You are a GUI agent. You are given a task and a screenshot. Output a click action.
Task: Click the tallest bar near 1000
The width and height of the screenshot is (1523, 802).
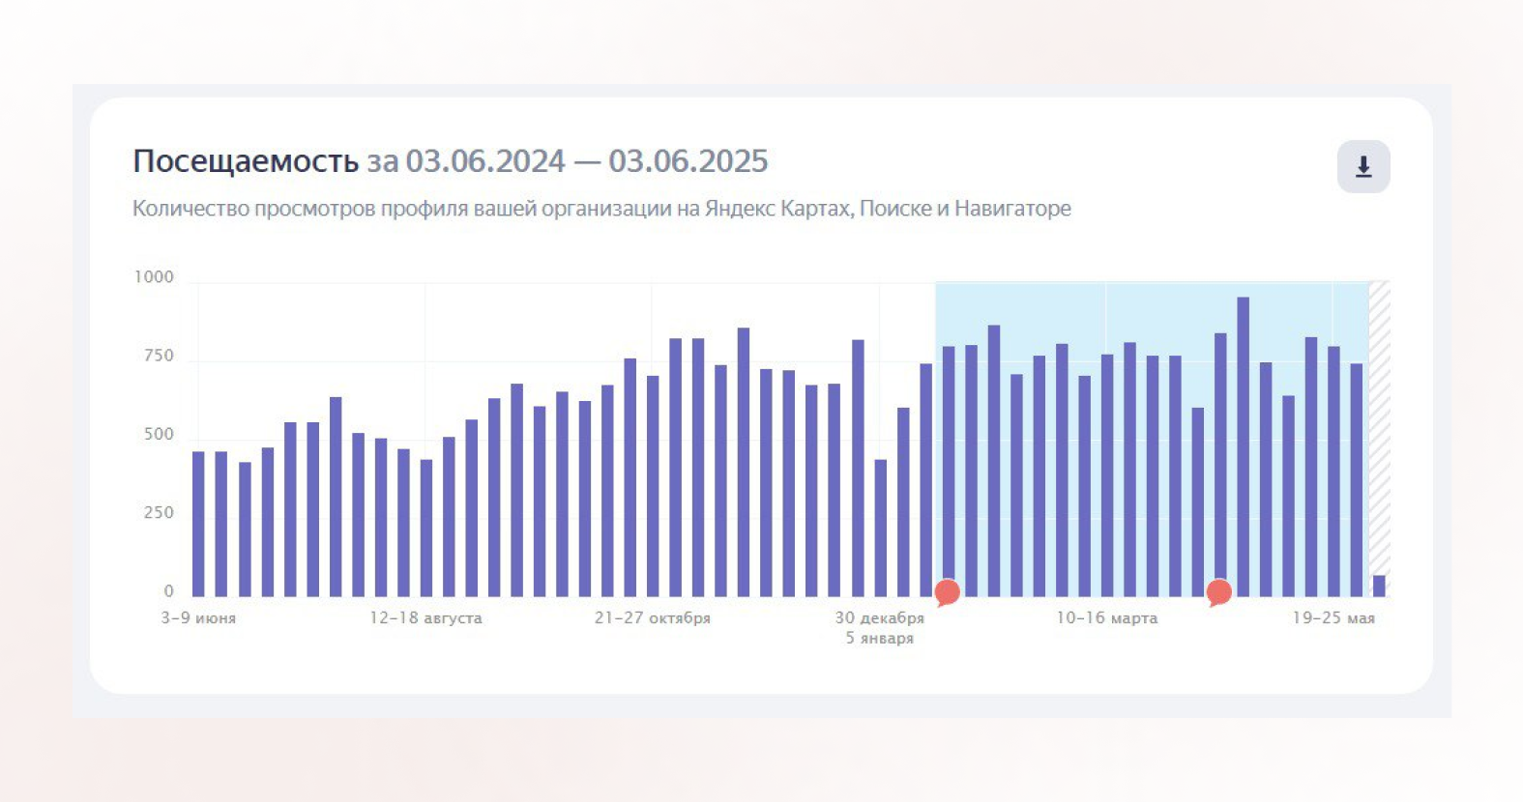tap(1243, 446)
